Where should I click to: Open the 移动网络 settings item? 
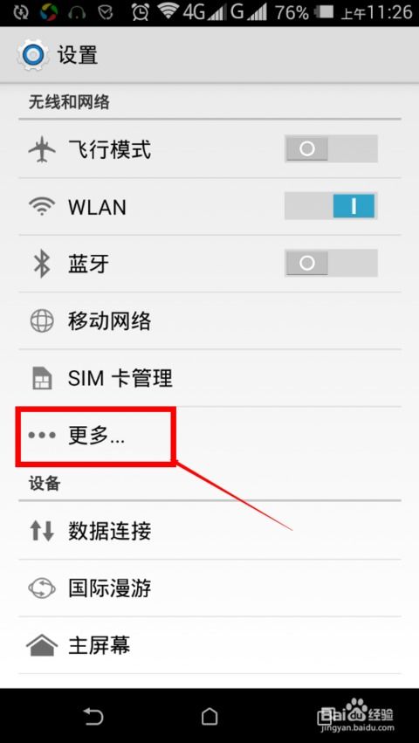coord(209,321)
